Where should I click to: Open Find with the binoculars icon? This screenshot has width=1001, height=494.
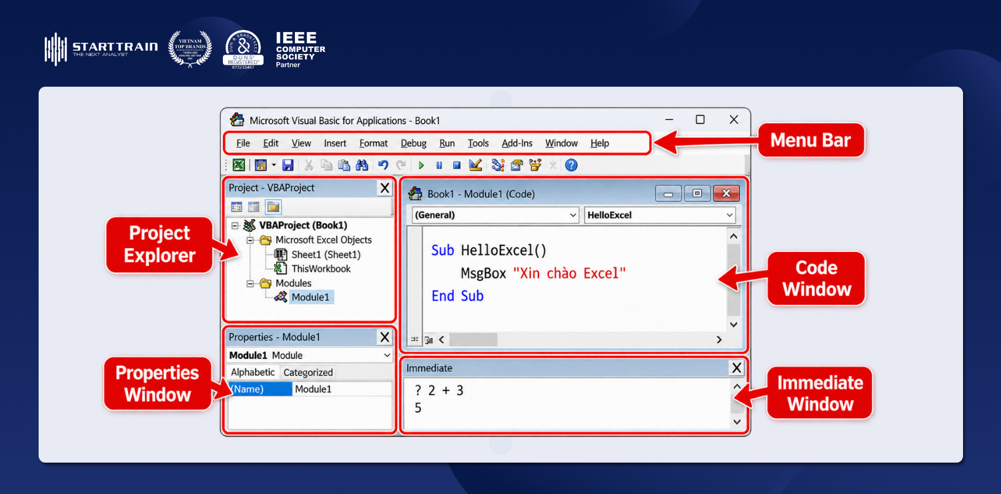362,165
